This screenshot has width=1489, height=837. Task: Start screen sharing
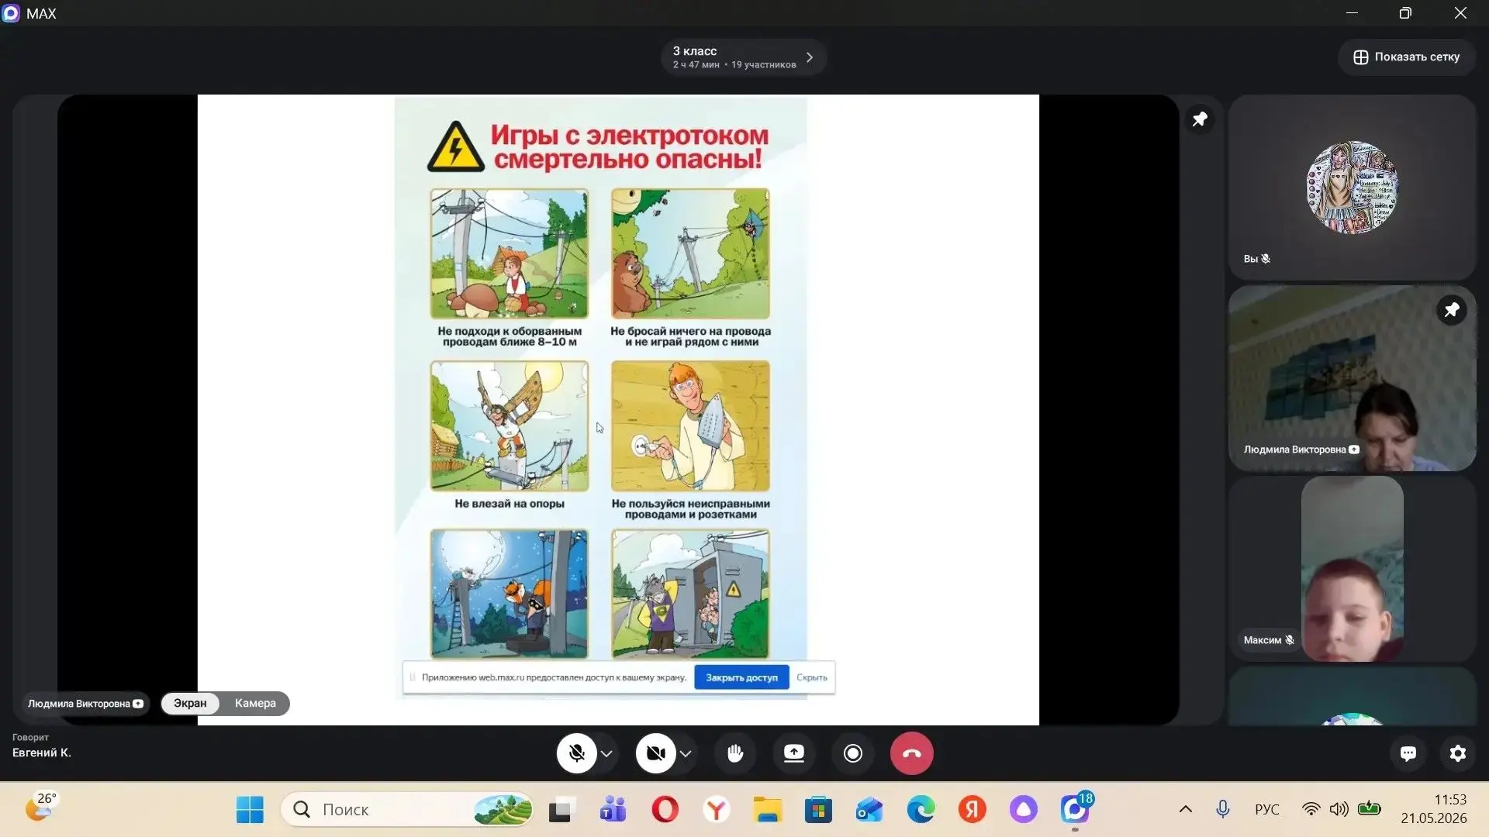click(794, 753)
